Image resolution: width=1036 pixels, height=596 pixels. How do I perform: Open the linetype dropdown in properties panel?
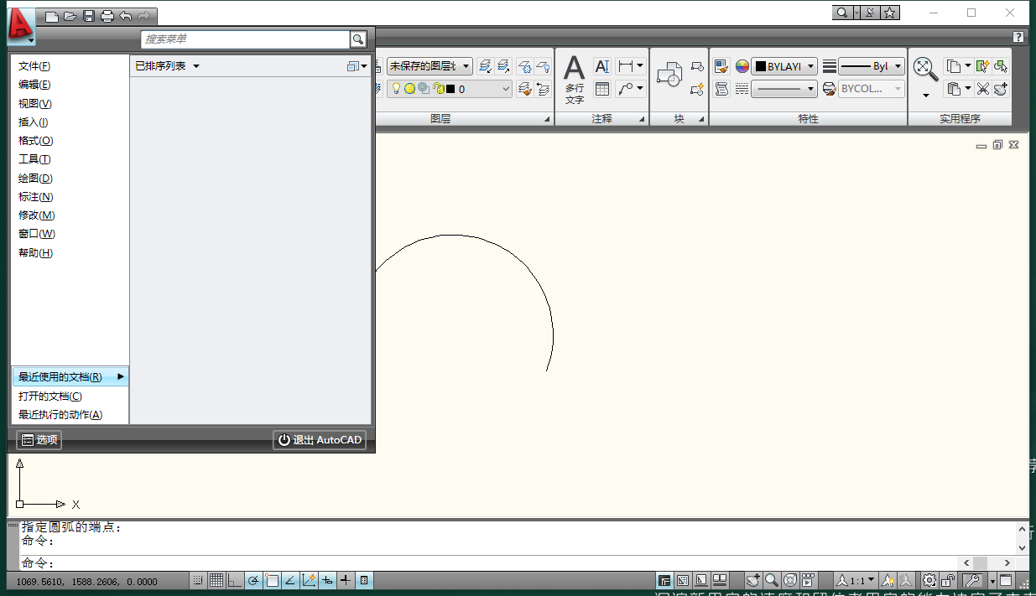click(x=784, y=89)
